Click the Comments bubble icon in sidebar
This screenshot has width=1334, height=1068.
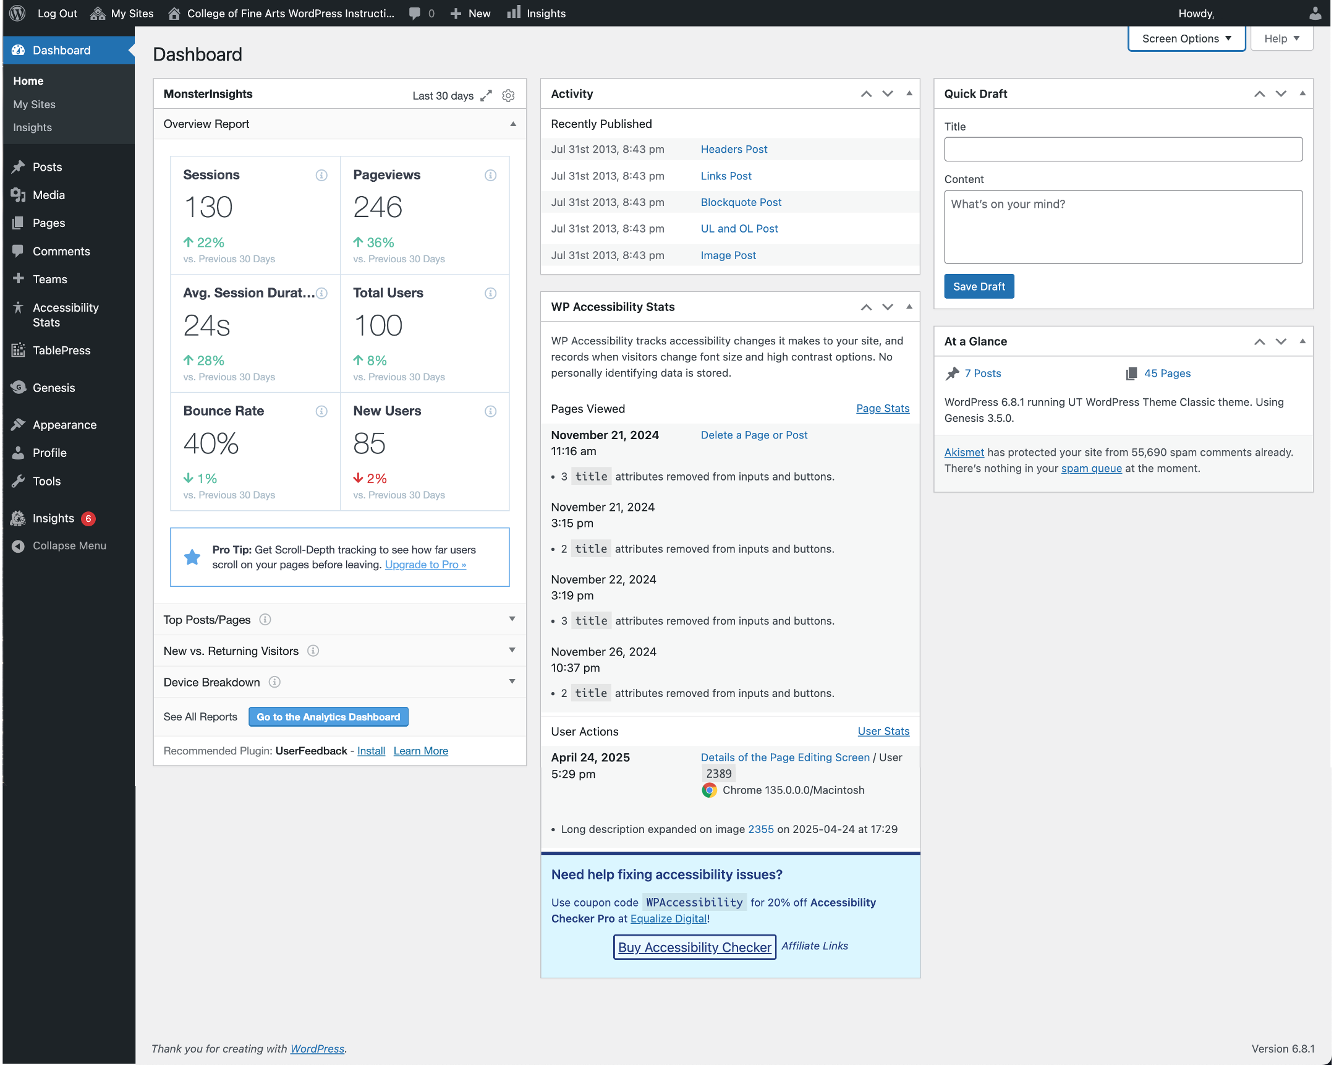click(x=19, y=250)
